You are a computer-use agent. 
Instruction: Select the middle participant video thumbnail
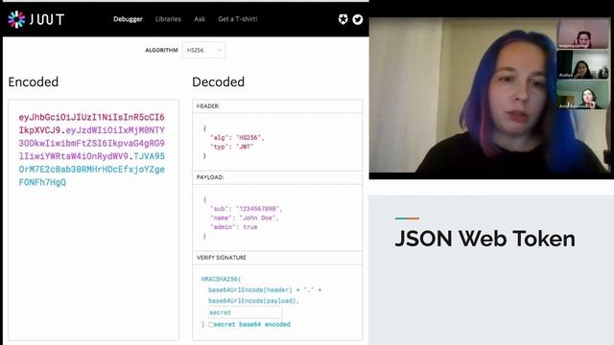click(583, 64)
